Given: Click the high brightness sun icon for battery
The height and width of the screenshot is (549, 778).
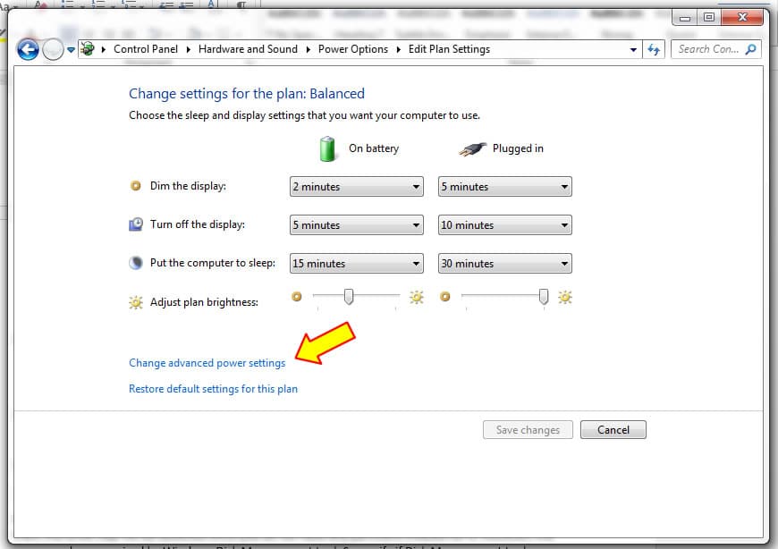Looking at the screenshot, I should (417, 298).
